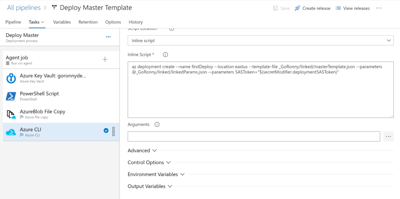
Task: Expand the Environment Variables section
Action: point(156,174)
